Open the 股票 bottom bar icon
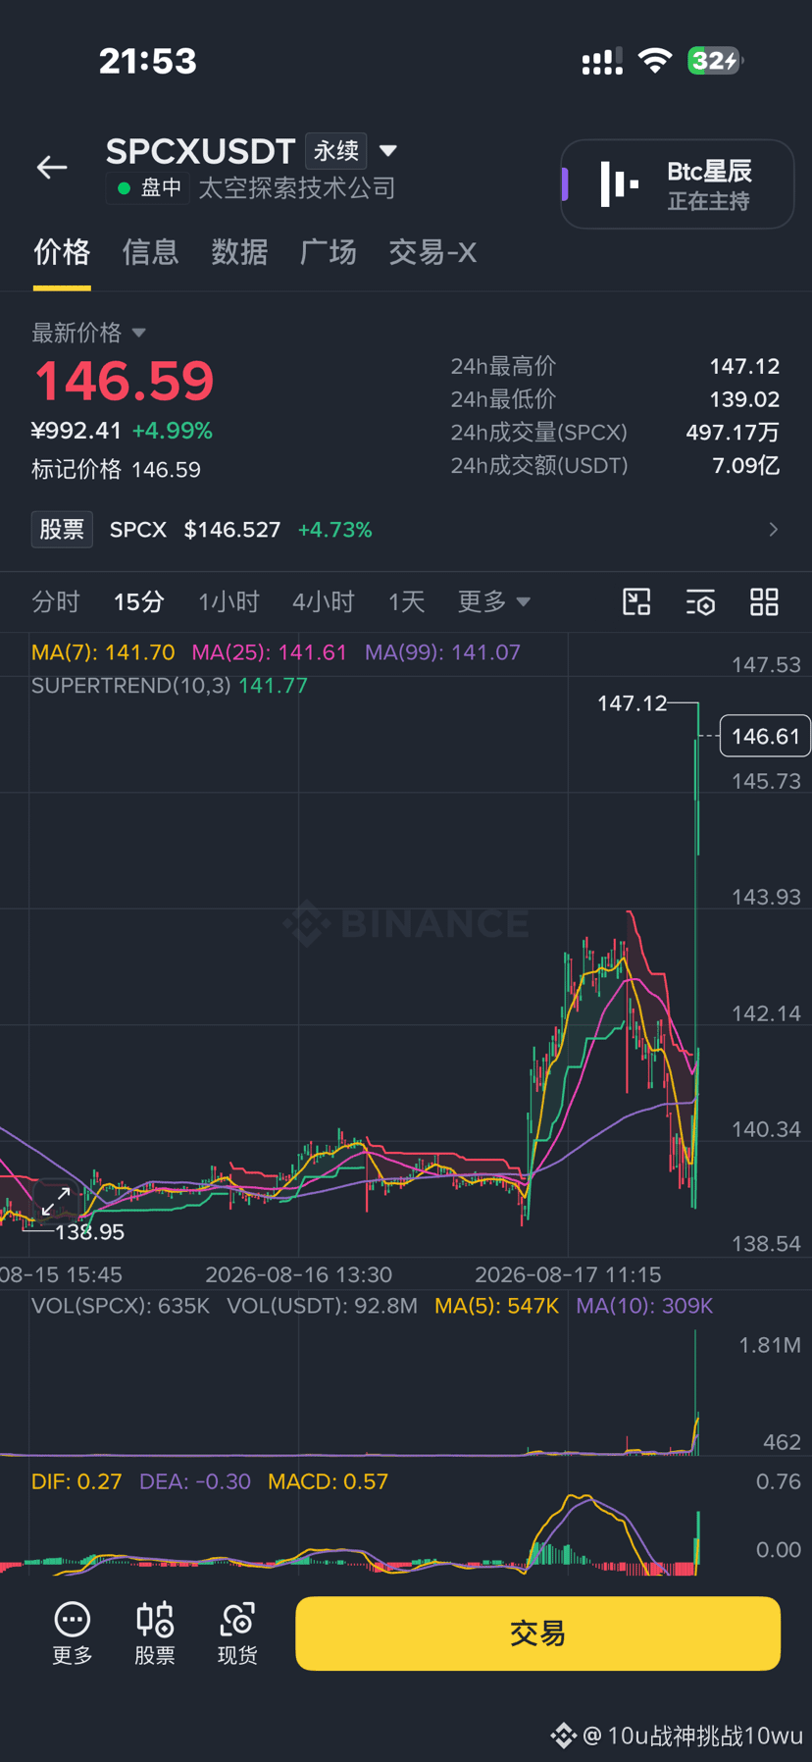812x1762 pixels. click(155, 1633)
